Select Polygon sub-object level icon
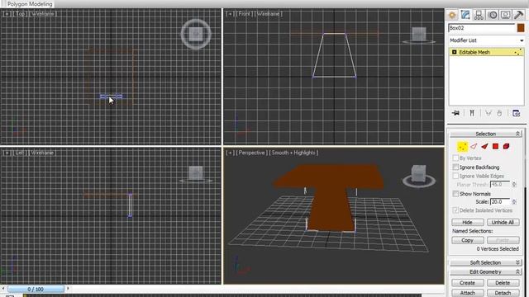 click(x=495, y=147)
